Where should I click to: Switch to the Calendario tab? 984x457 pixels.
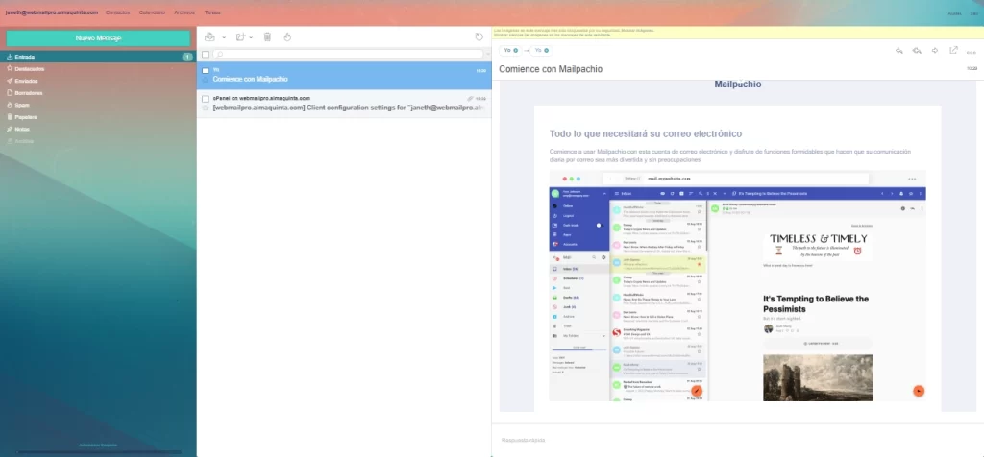coord(152,12)
